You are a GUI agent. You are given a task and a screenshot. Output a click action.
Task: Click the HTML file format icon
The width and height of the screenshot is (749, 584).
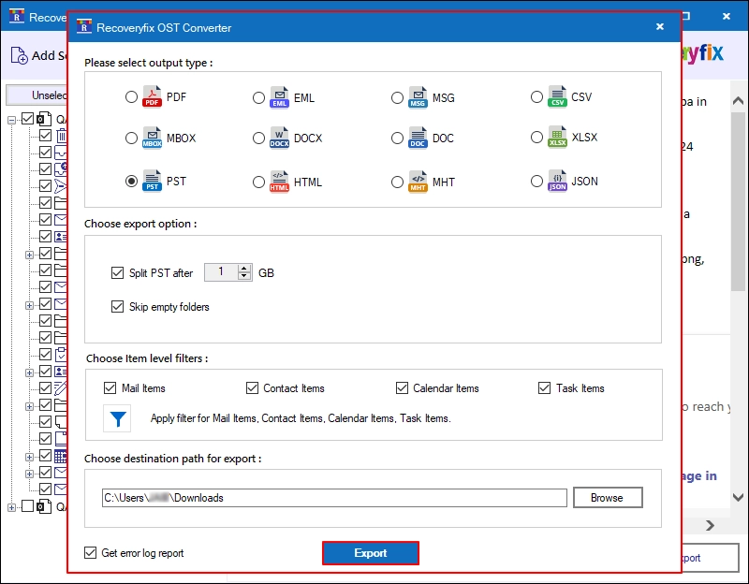click(279, 182)
